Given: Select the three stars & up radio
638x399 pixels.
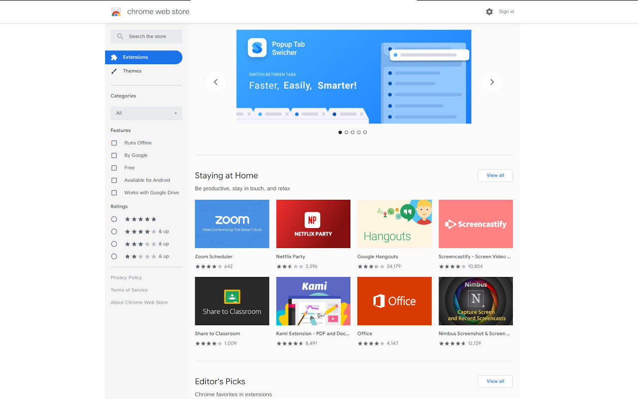Looking at the screenshot, I should tap(114, 244).
